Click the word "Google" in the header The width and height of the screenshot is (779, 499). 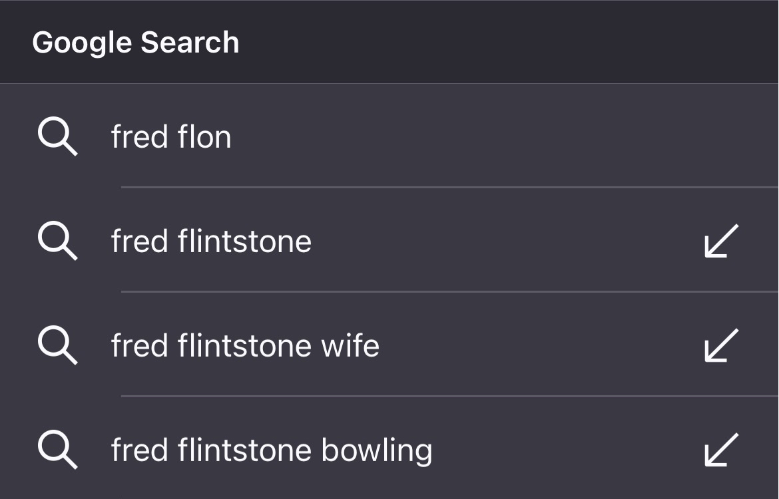click(x=82, y=43)
